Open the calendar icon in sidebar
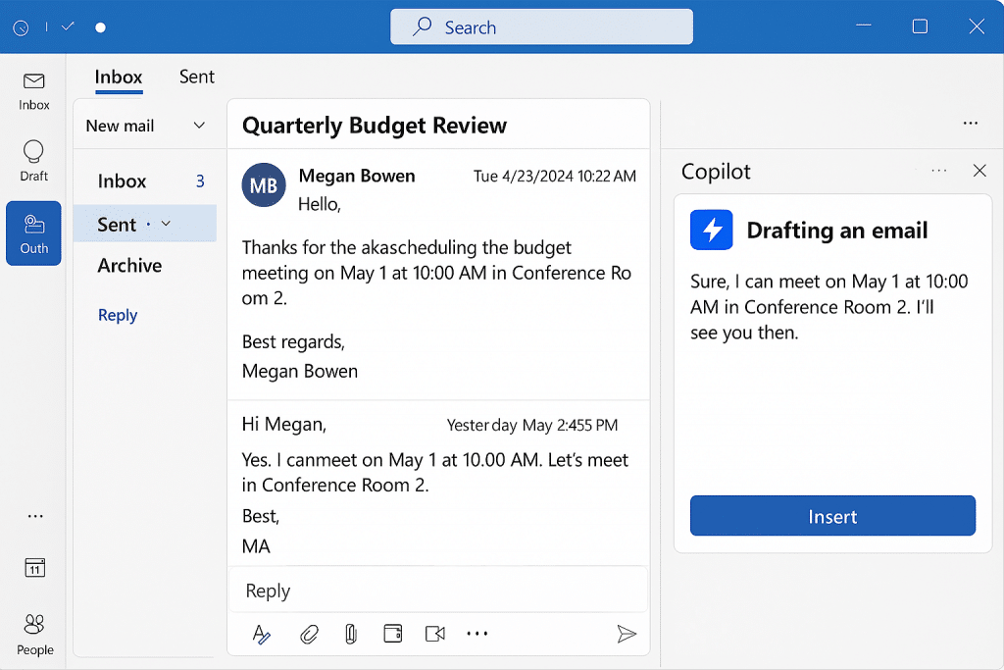 point(34,568)
